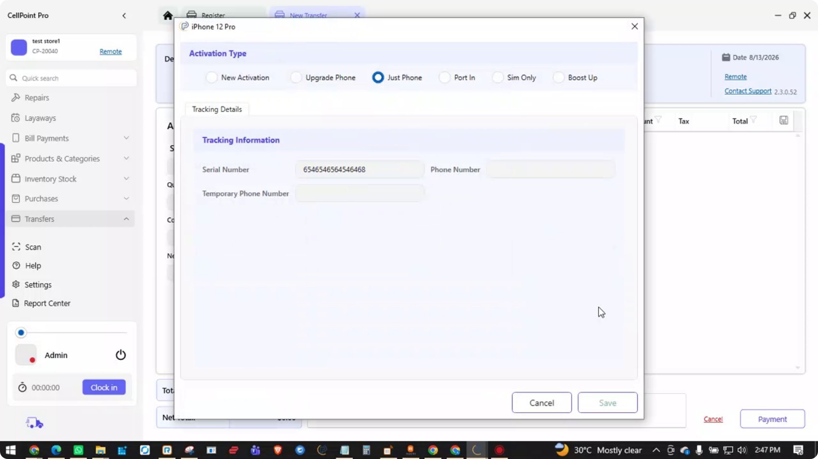
Task: Close the New Transfer tab
Action: (x=357, y=15)
